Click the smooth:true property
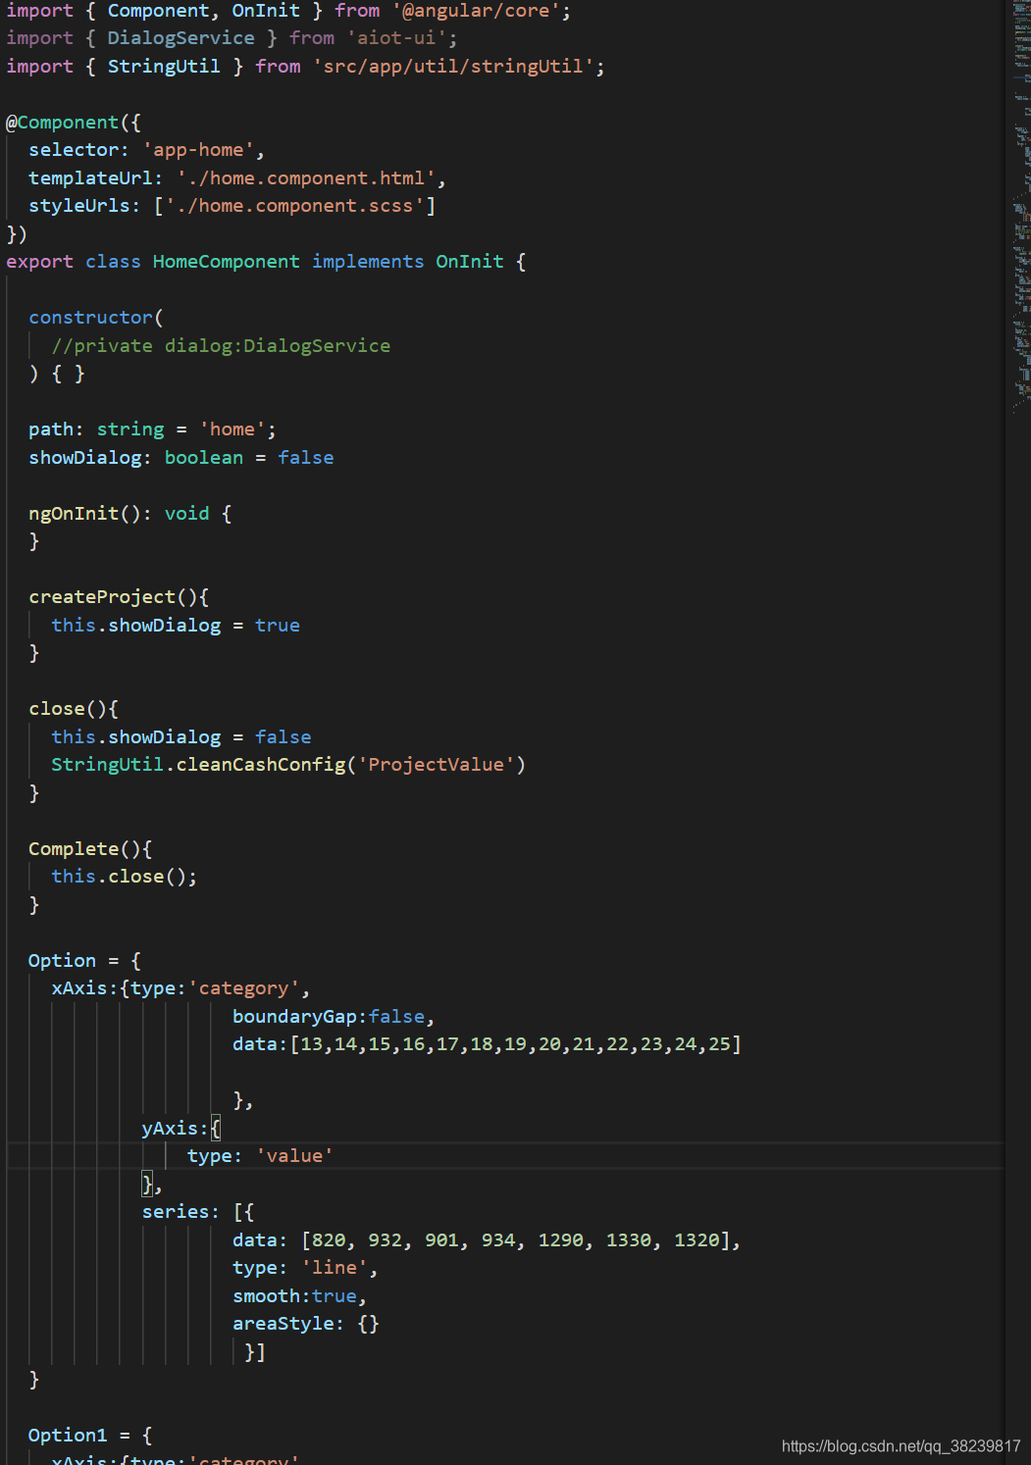Image resolution: width=1031 pixels, height=1465 pixels. [299, 1296]
